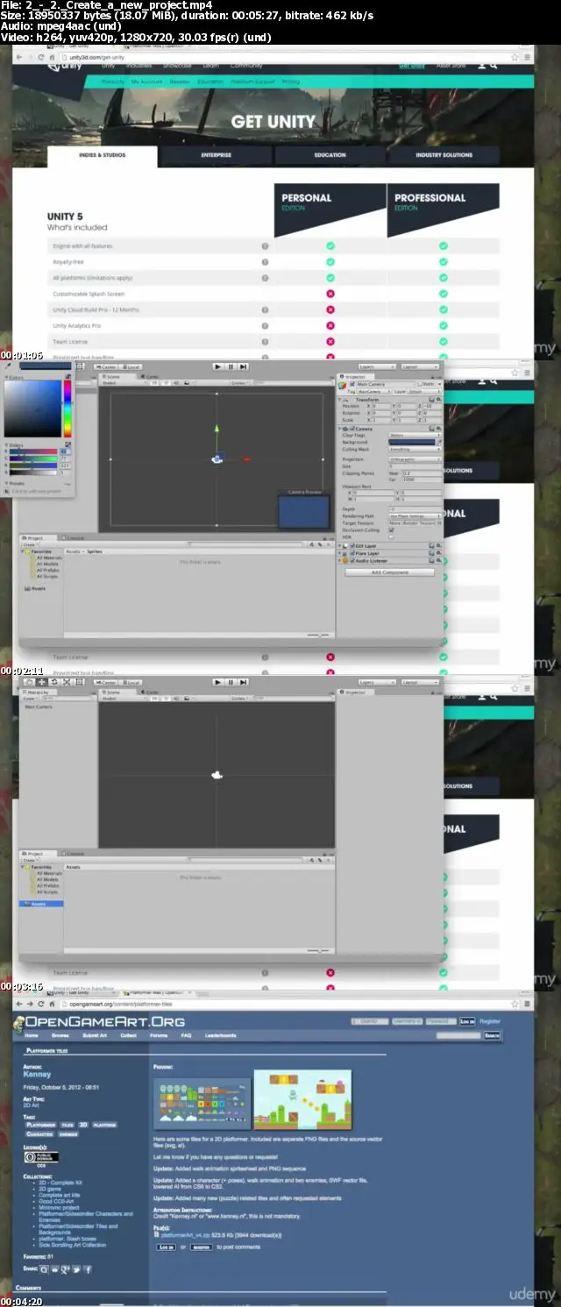Viewport: 561px width, 1307px height.
Task: Click help icon for Engine with all features
Action: tap(265, 246)
